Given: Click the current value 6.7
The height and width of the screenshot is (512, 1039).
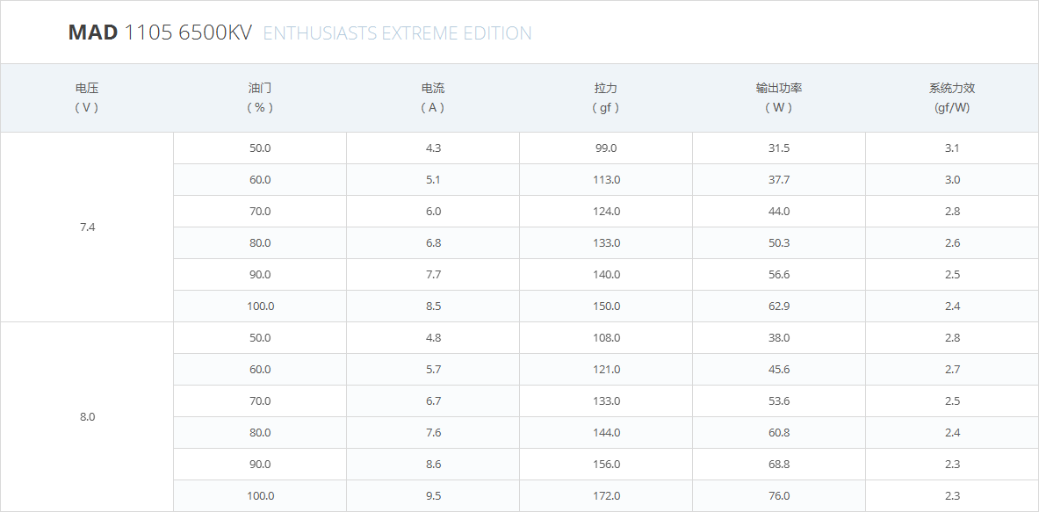Looking at the screenshot, I should pos(433,400).
